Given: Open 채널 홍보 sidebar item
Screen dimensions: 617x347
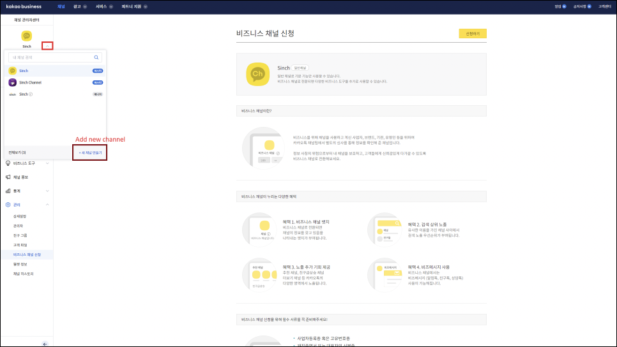Looking at the screenshot, I should pos(20,177).
